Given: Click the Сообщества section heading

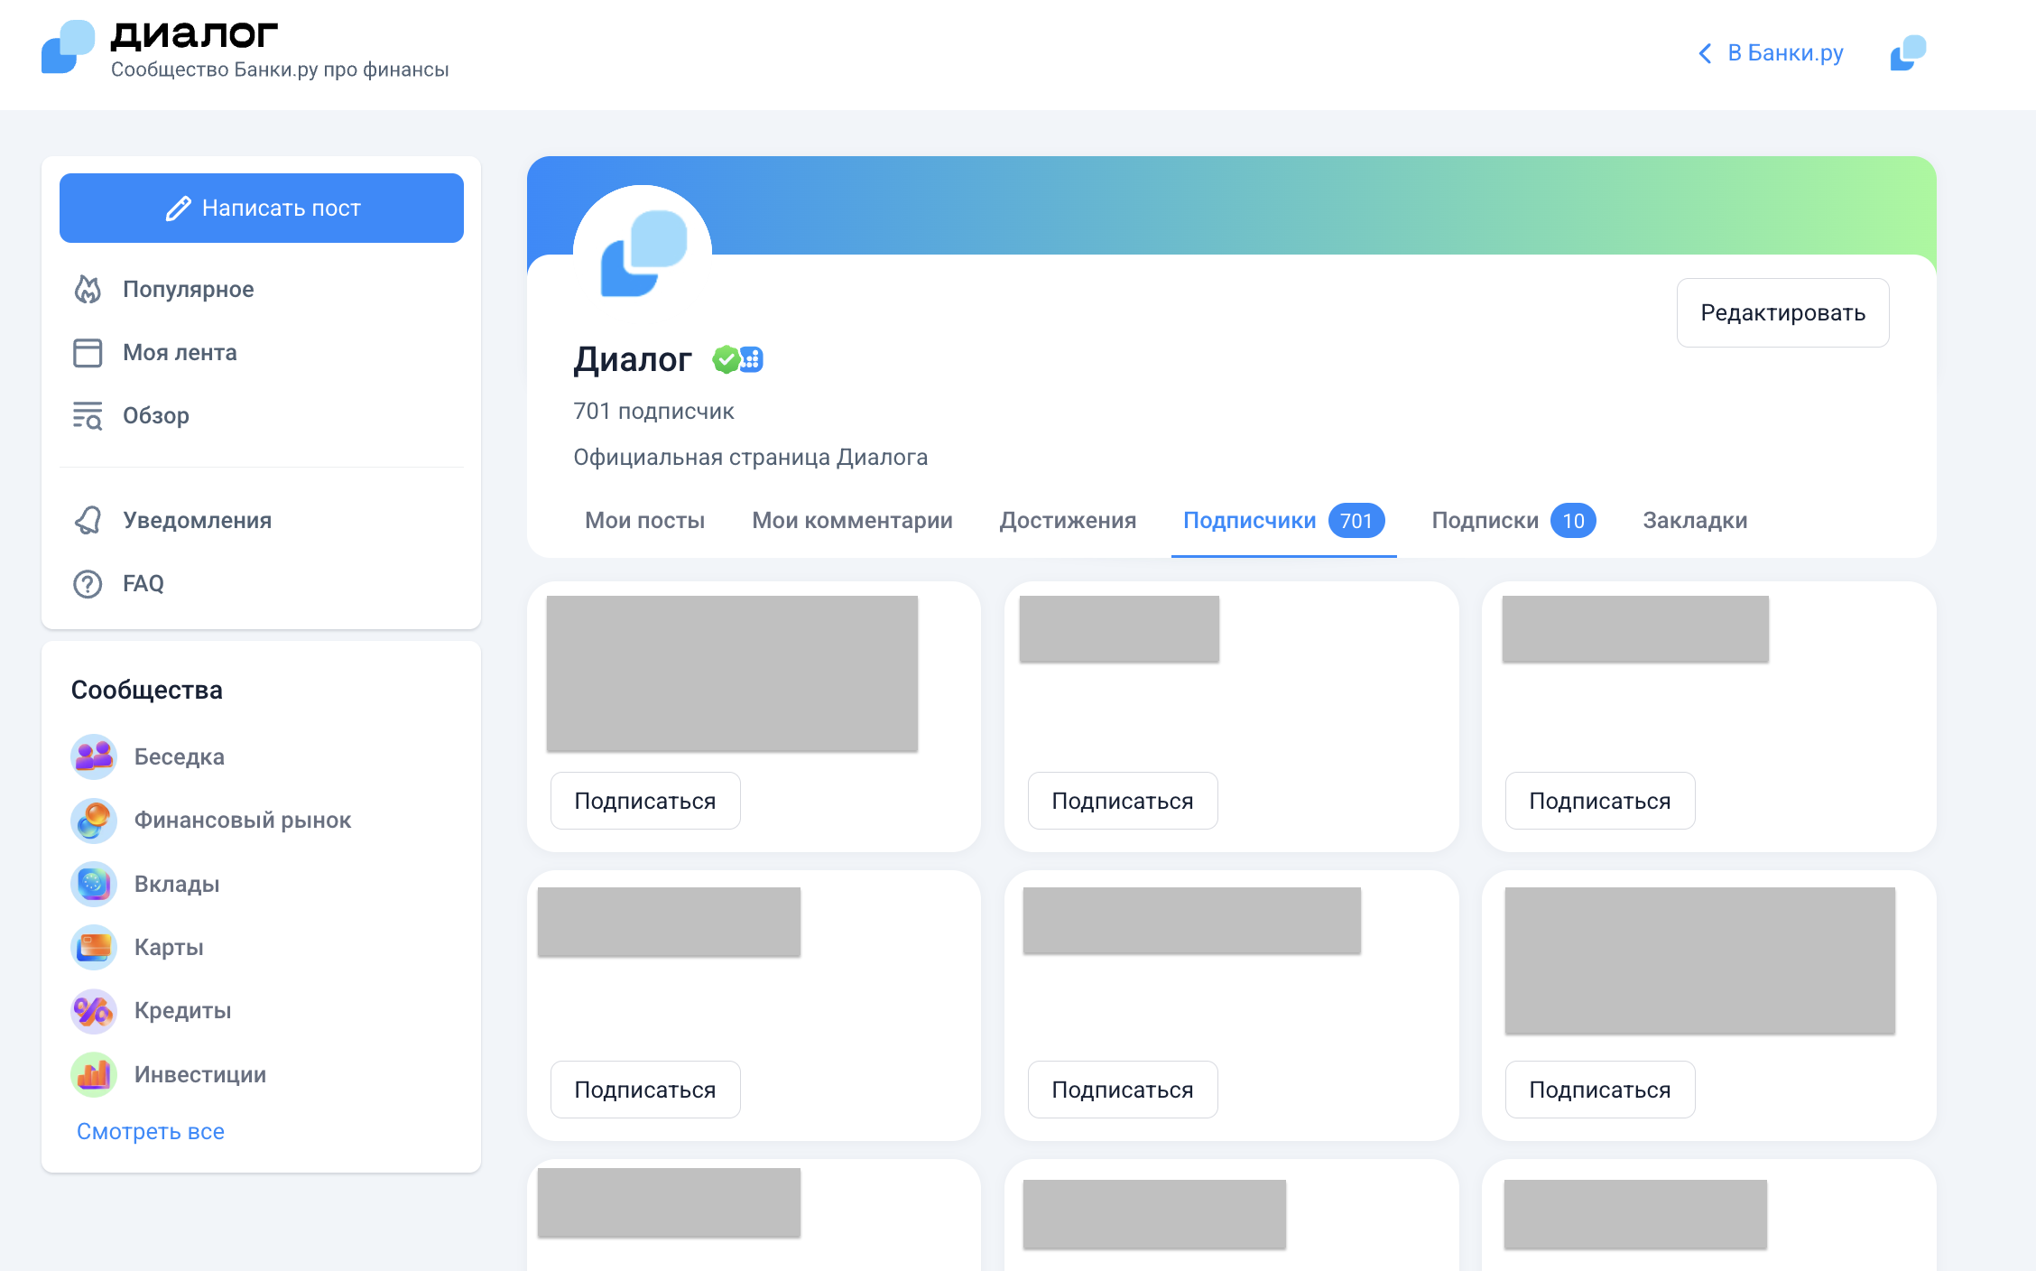Looking at the screenshot, I should tap(147, 691).
